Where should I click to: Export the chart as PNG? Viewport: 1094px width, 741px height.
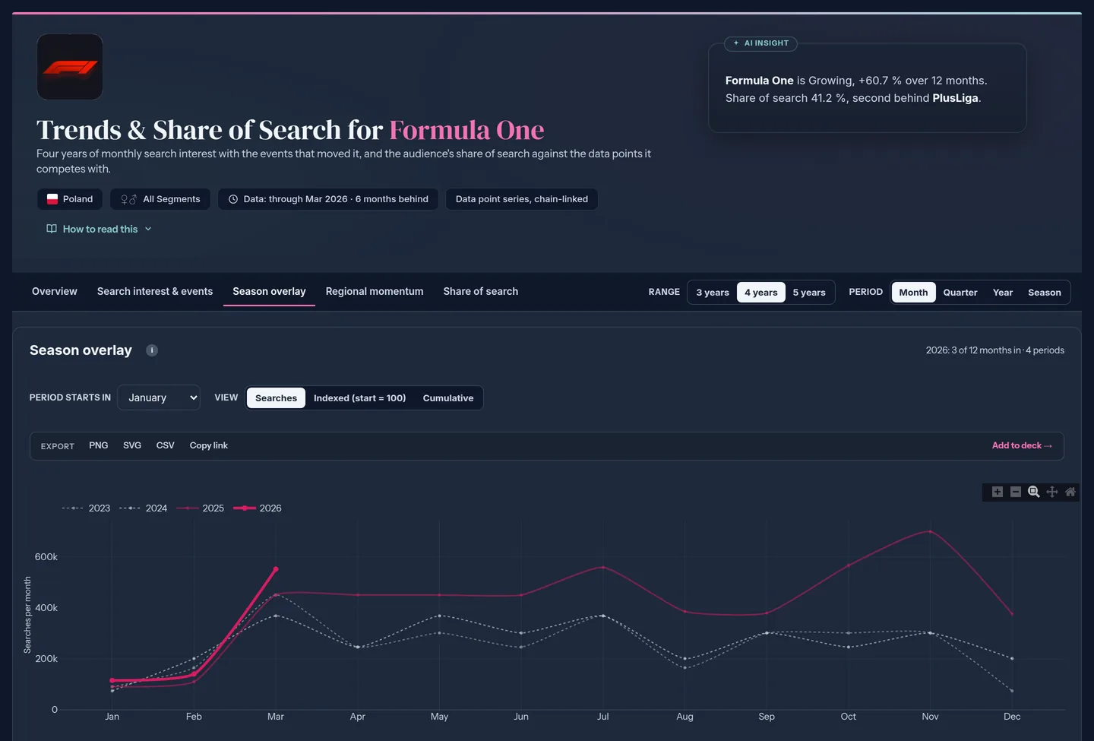pyautogui.click(x=99, y=445)
